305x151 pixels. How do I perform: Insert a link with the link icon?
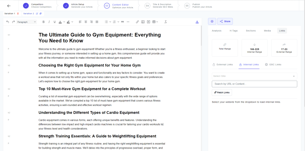pyautogui.click(x=137, y=22)
